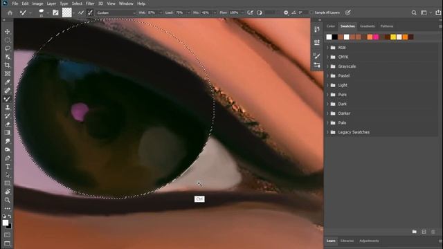443x249 pixels.
Task: Select the Gradient tool
Action: [8, 133]
